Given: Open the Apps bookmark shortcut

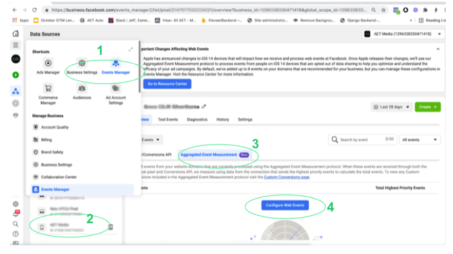Looking at the screenshot, I should [20, 20].
